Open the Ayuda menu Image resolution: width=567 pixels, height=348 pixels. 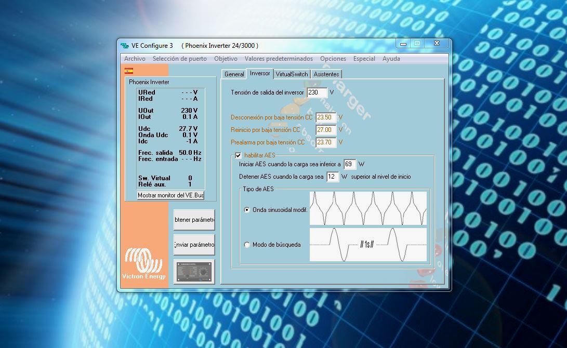point(391,59)
